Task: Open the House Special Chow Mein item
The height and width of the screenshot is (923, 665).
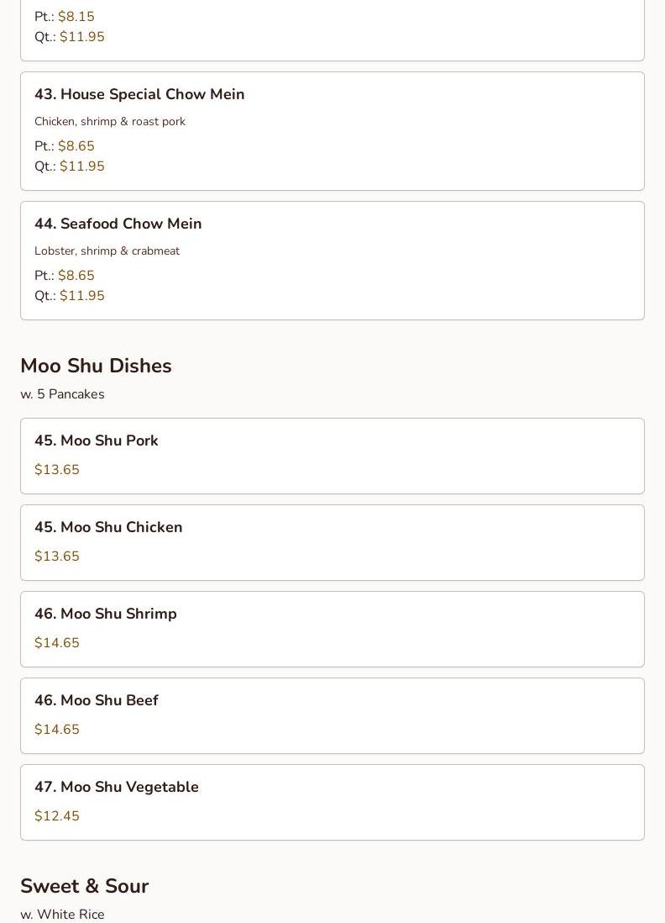Action: click(x=332, y=131)
